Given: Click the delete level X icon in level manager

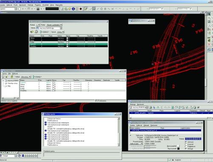Looking at the screenshot, I should [x=6, y=77].
